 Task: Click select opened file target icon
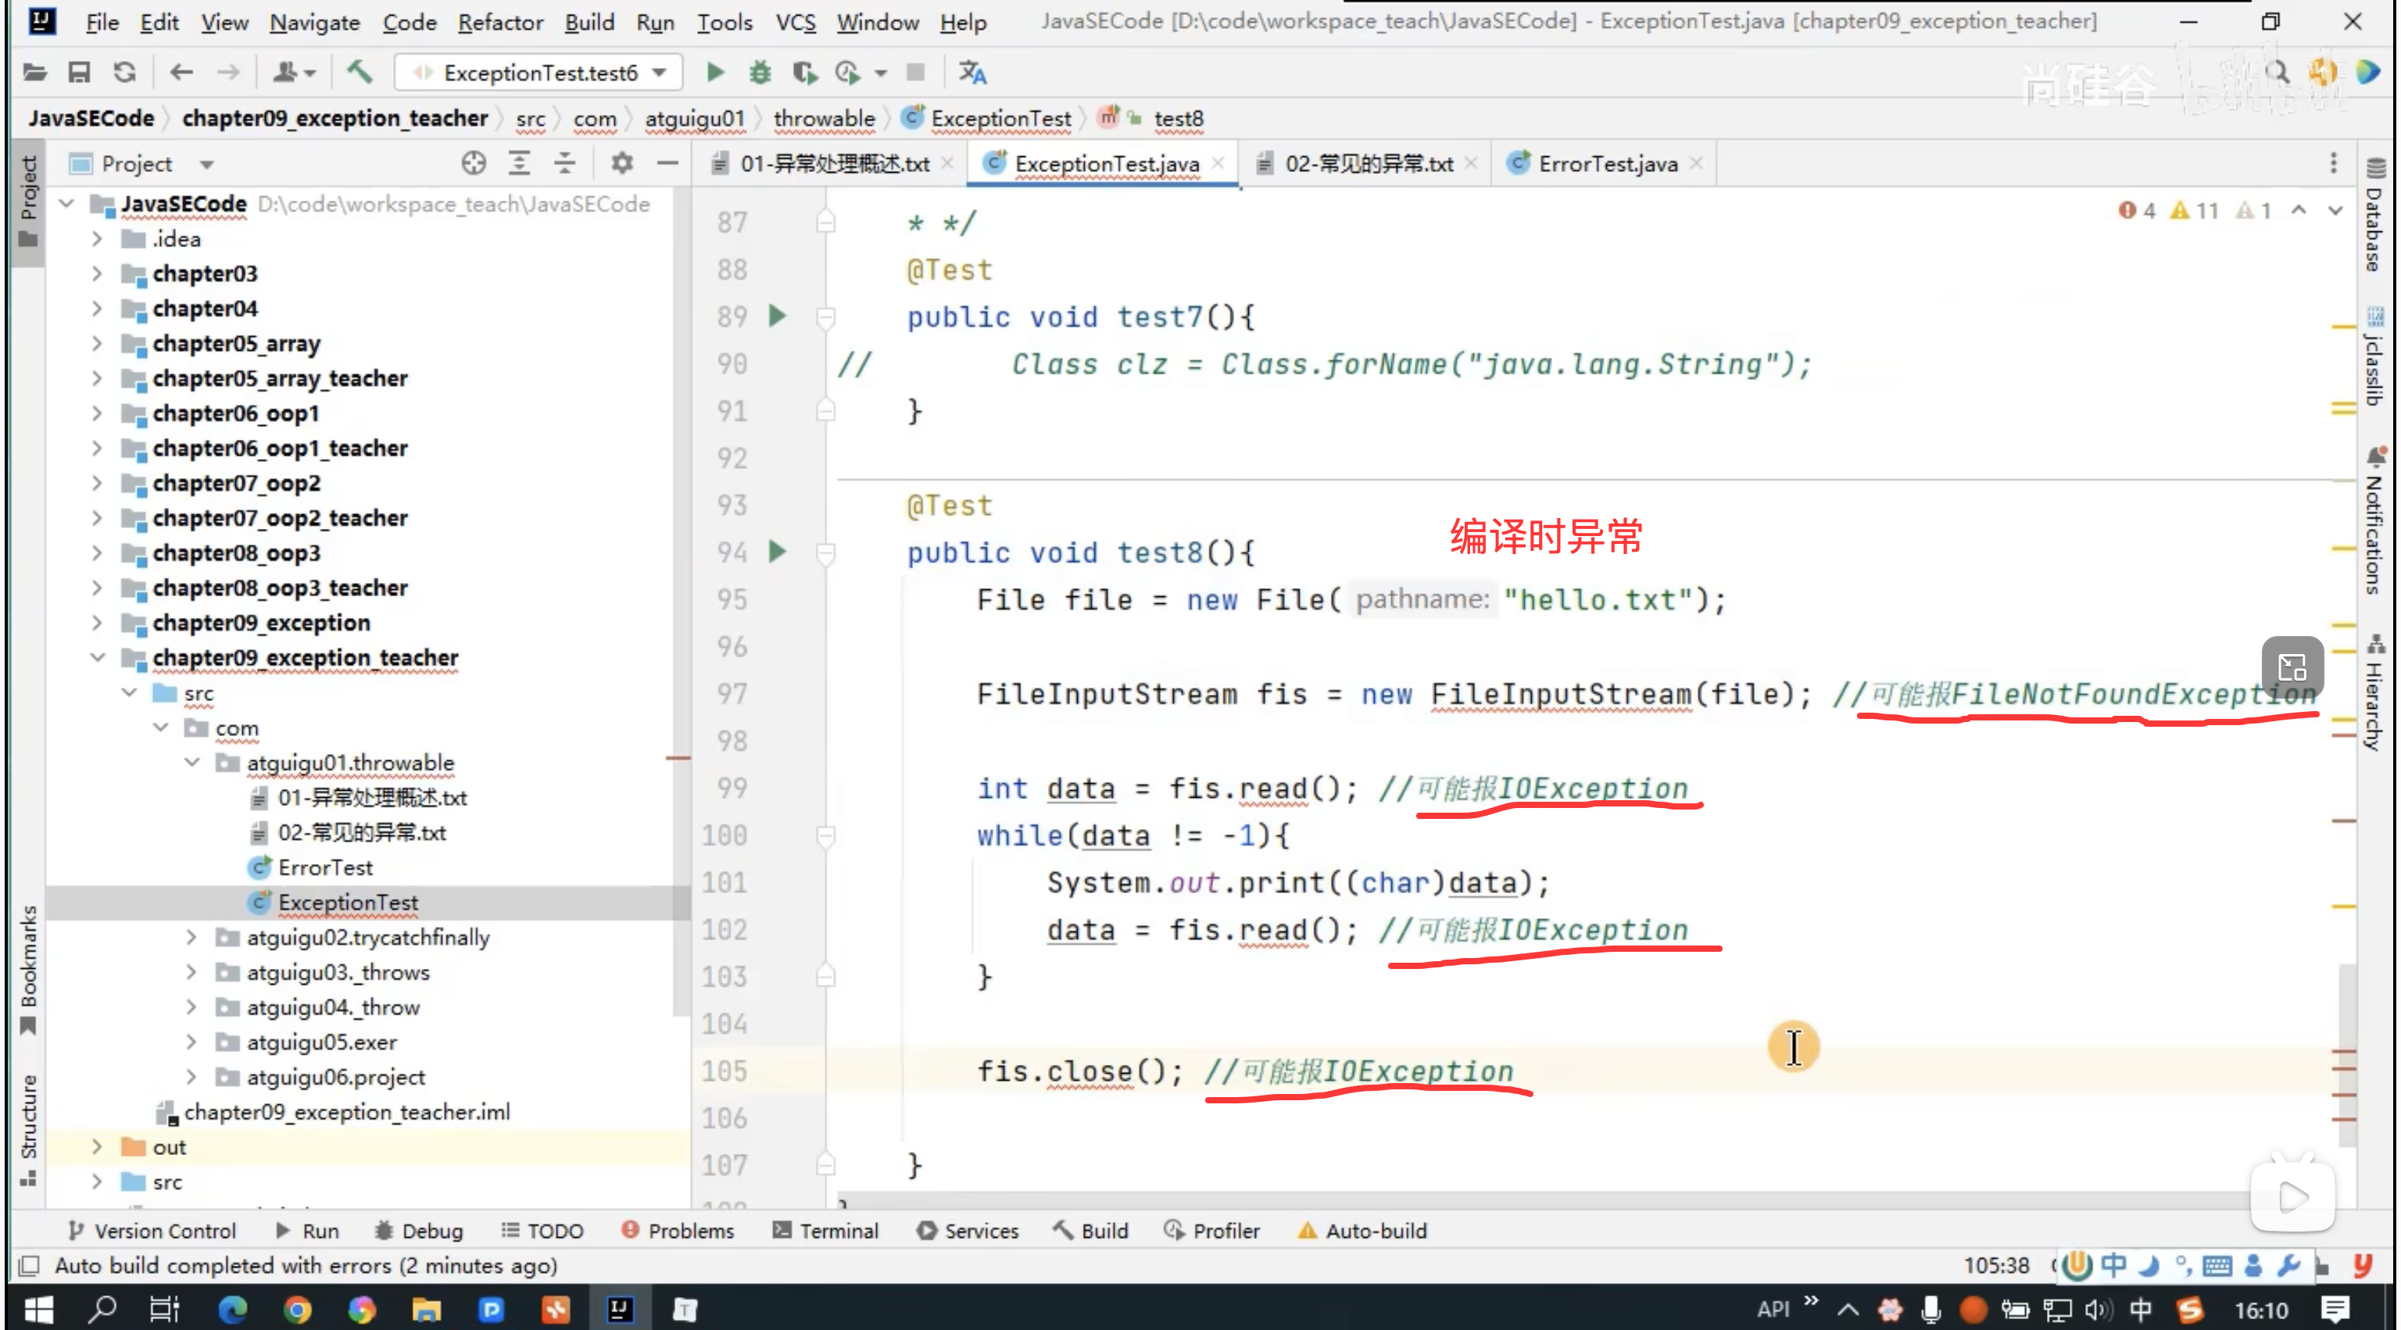pos(474,163)
